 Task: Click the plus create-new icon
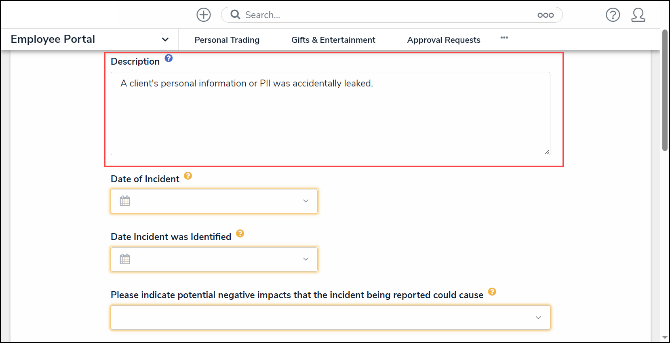click(x=204, y=15)
